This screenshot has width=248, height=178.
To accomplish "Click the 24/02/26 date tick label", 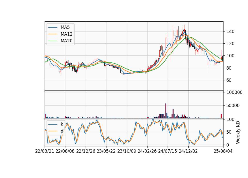I will [147, 151].
